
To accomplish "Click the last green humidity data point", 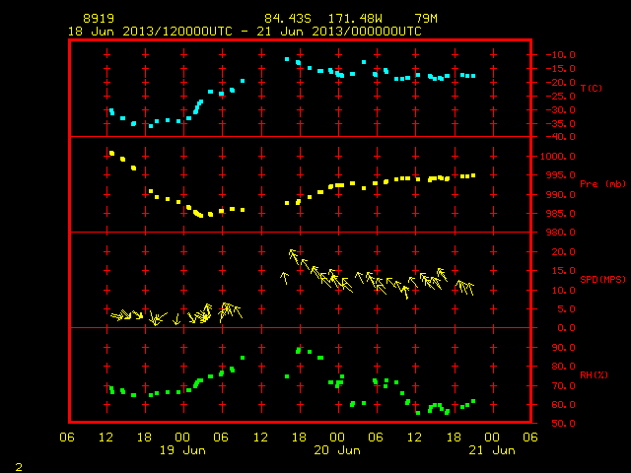I will (473, 401).
